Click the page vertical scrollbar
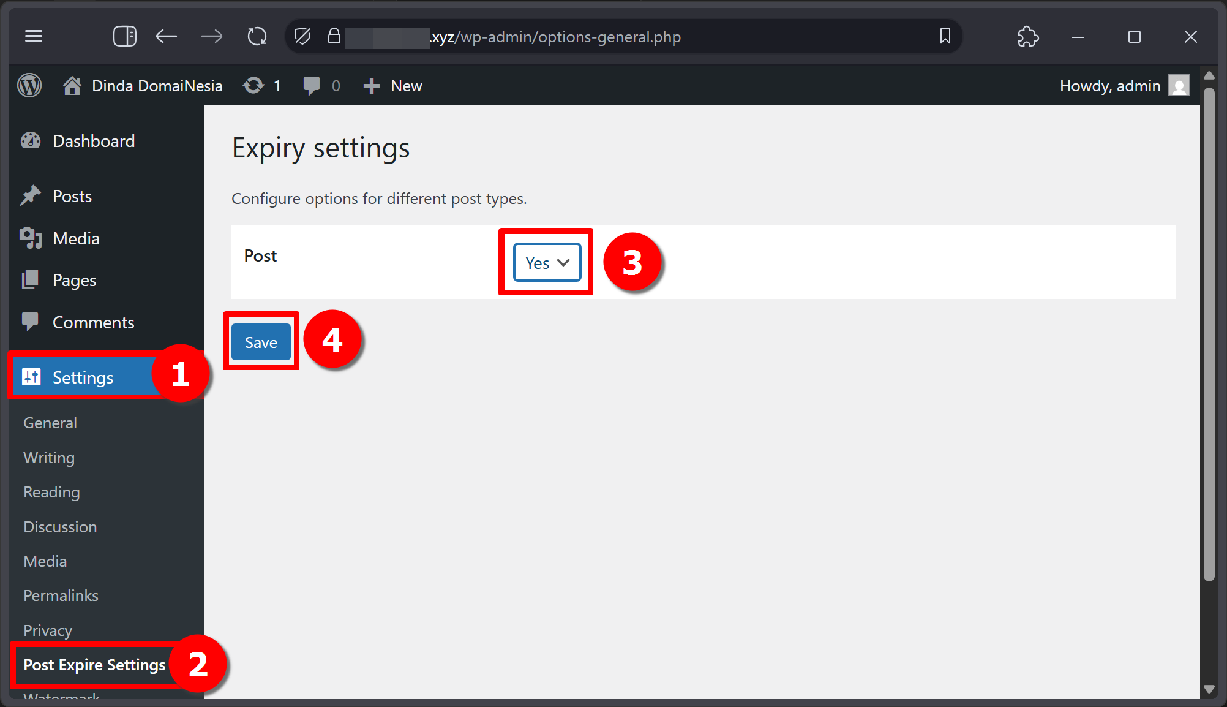Image resolution: width=1227 pixels, height=707 pixels. point(1209,334)
